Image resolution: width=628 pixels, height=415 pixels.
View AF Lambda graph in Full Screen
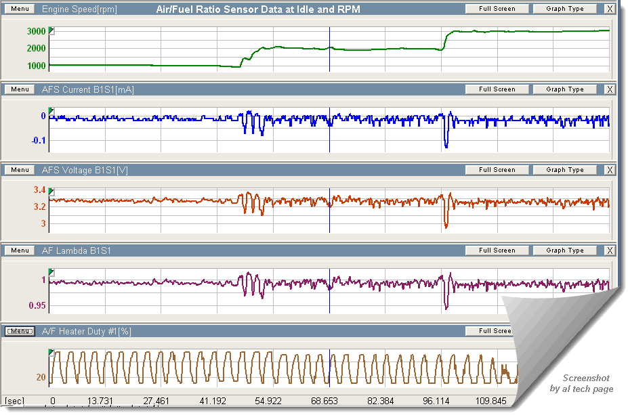[x=497, y=250]
